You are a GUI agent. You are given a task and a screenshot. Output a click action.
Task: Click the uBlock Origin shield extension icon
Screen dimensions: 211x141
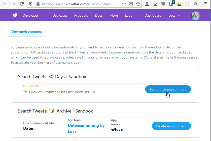click(163, 4)
